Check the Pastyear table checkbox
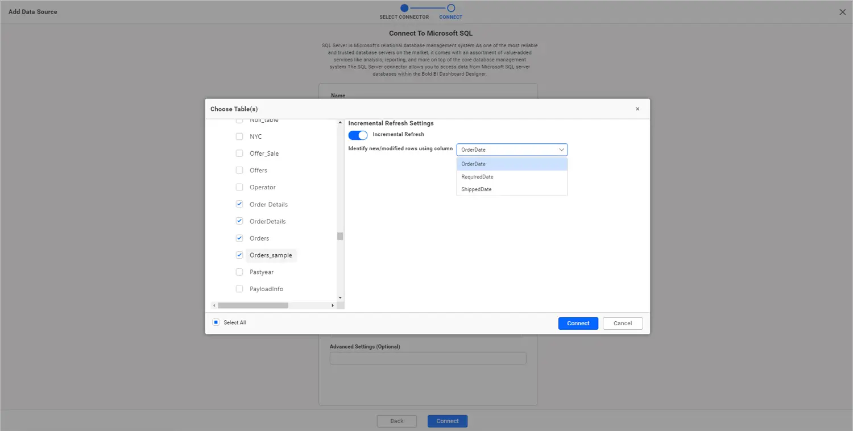The width and height of the screenshot is (853, 431). (239, 272)
